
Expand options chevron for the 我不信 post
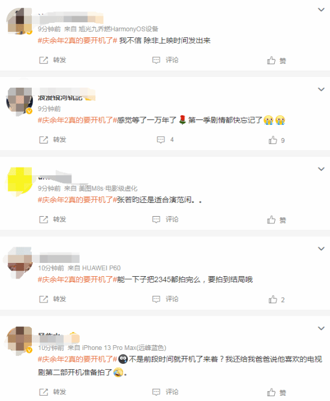coord(321,10)
